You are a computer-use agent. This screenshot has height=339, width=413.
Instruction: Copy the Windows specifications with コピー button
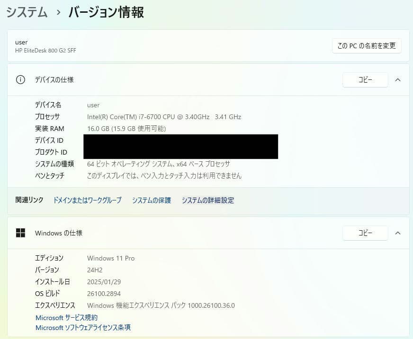tap(365, 233)
